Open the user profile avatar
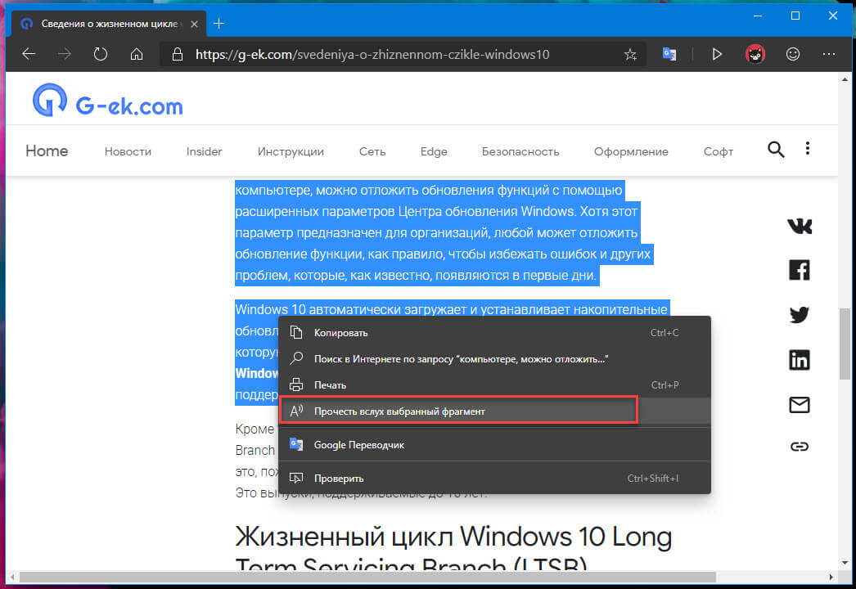Viewport: 856px width, 589px height. pyautogui.click(x=755, y=54)
